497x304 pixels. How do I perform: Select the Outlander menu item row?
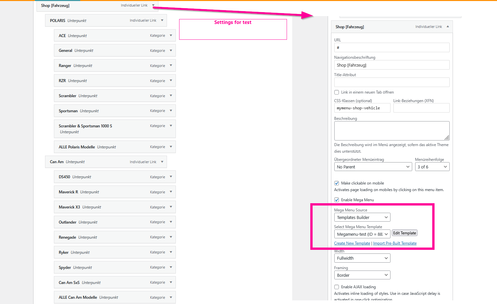tap(115, 222)
